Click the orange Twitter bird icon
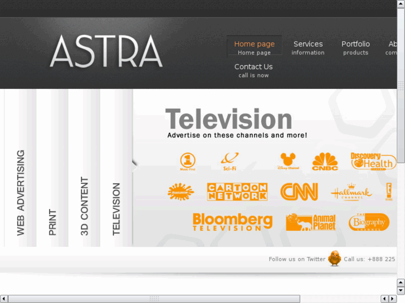This screenshot has width=405, height=303. pos(334,258)
